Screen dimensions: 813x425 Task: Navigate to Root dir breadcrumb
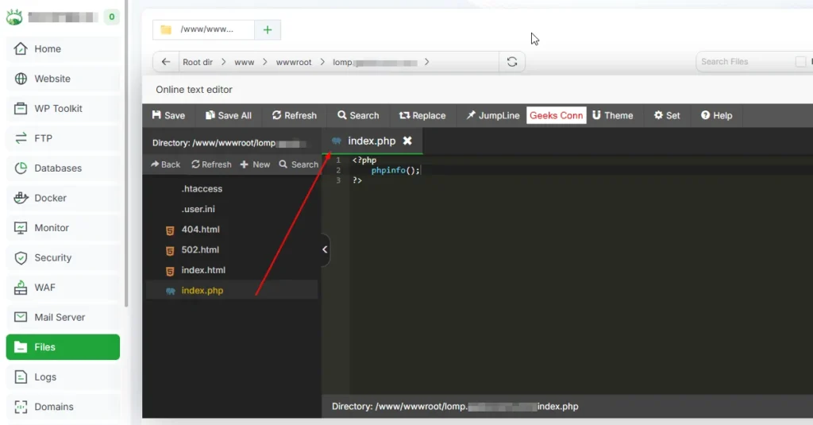point(198,62)
